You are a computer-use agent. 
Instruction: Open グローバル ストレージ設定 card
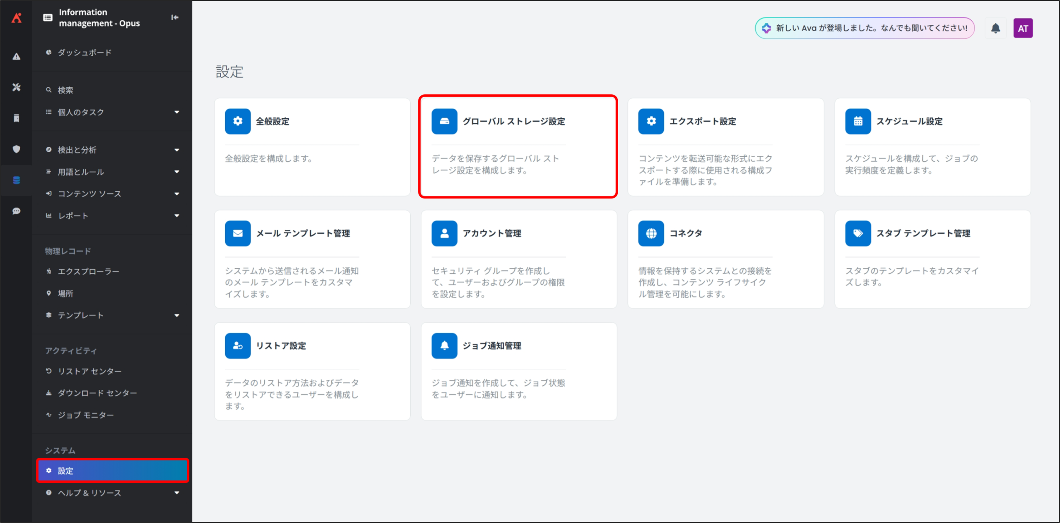[x=518, y=147]
